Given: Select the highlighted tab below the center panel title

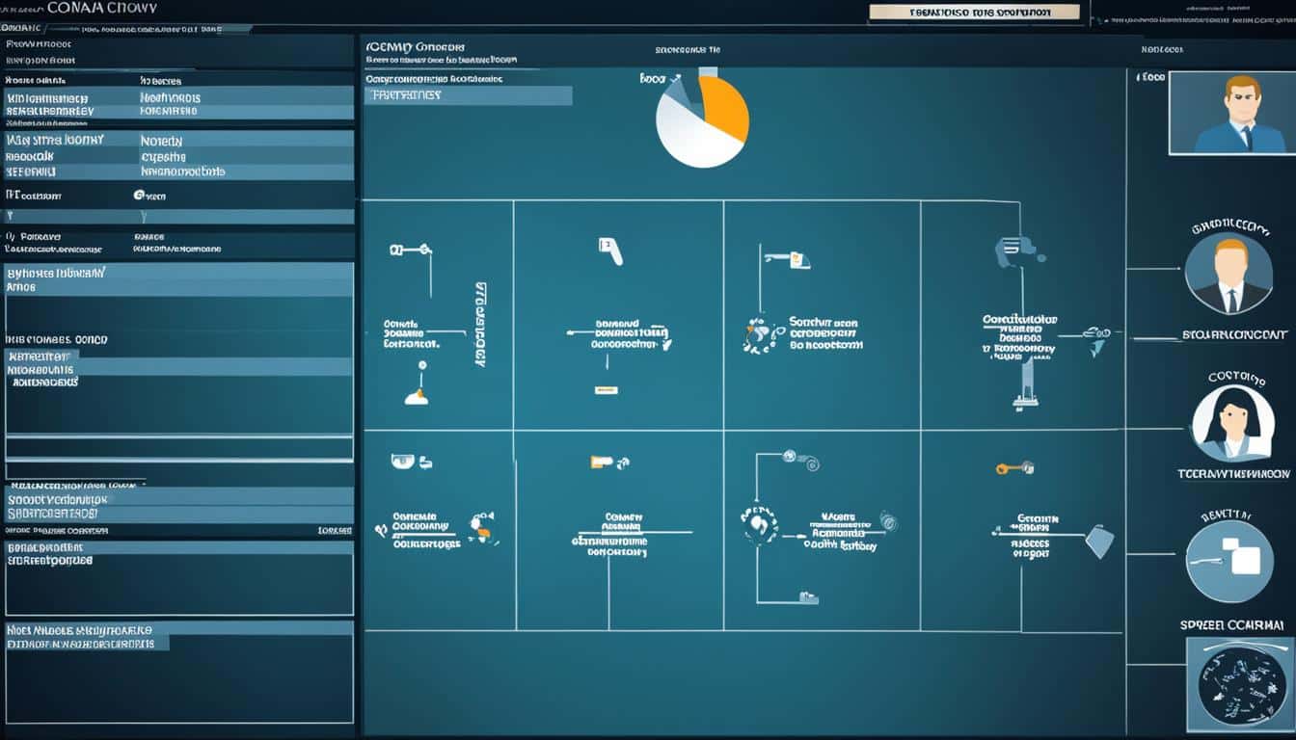Looking at the screenshot, I should [x=469, y=95].
